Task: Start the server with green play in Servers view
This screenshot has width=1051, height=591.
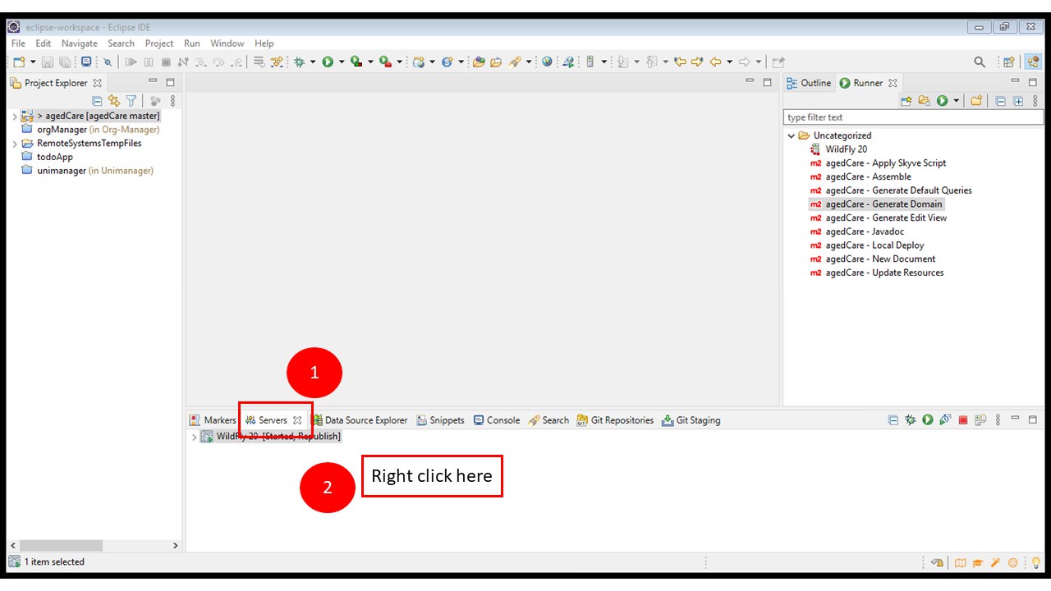Action: point(928,419)
